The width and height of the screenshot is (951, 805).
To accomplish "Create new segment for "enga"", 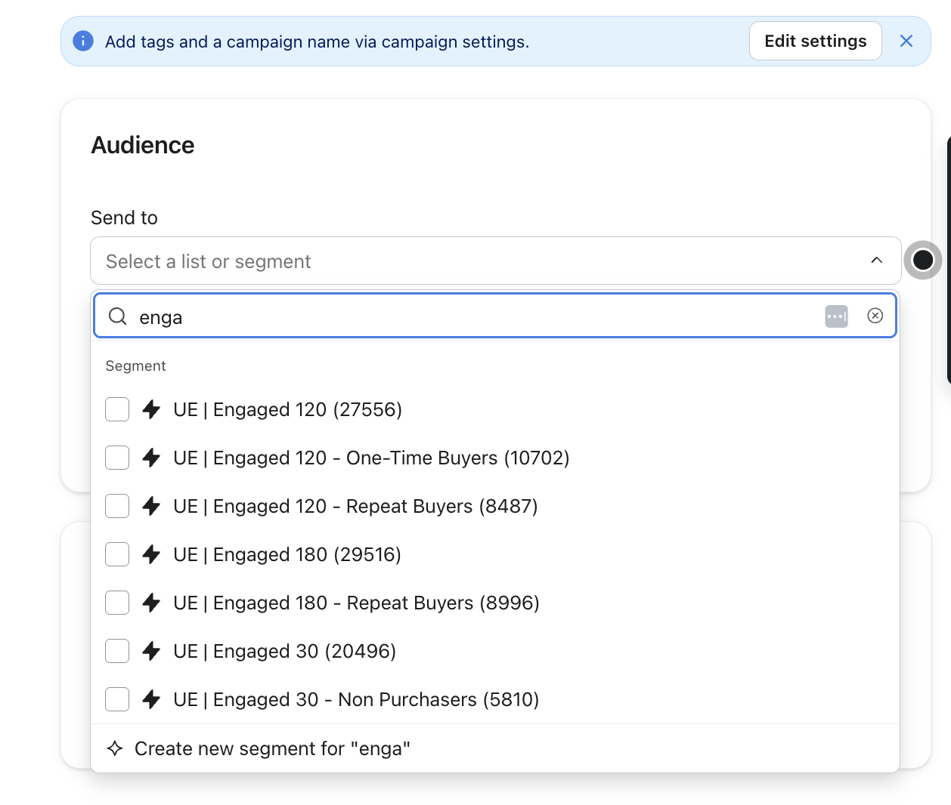I will (x=495, y=748).
